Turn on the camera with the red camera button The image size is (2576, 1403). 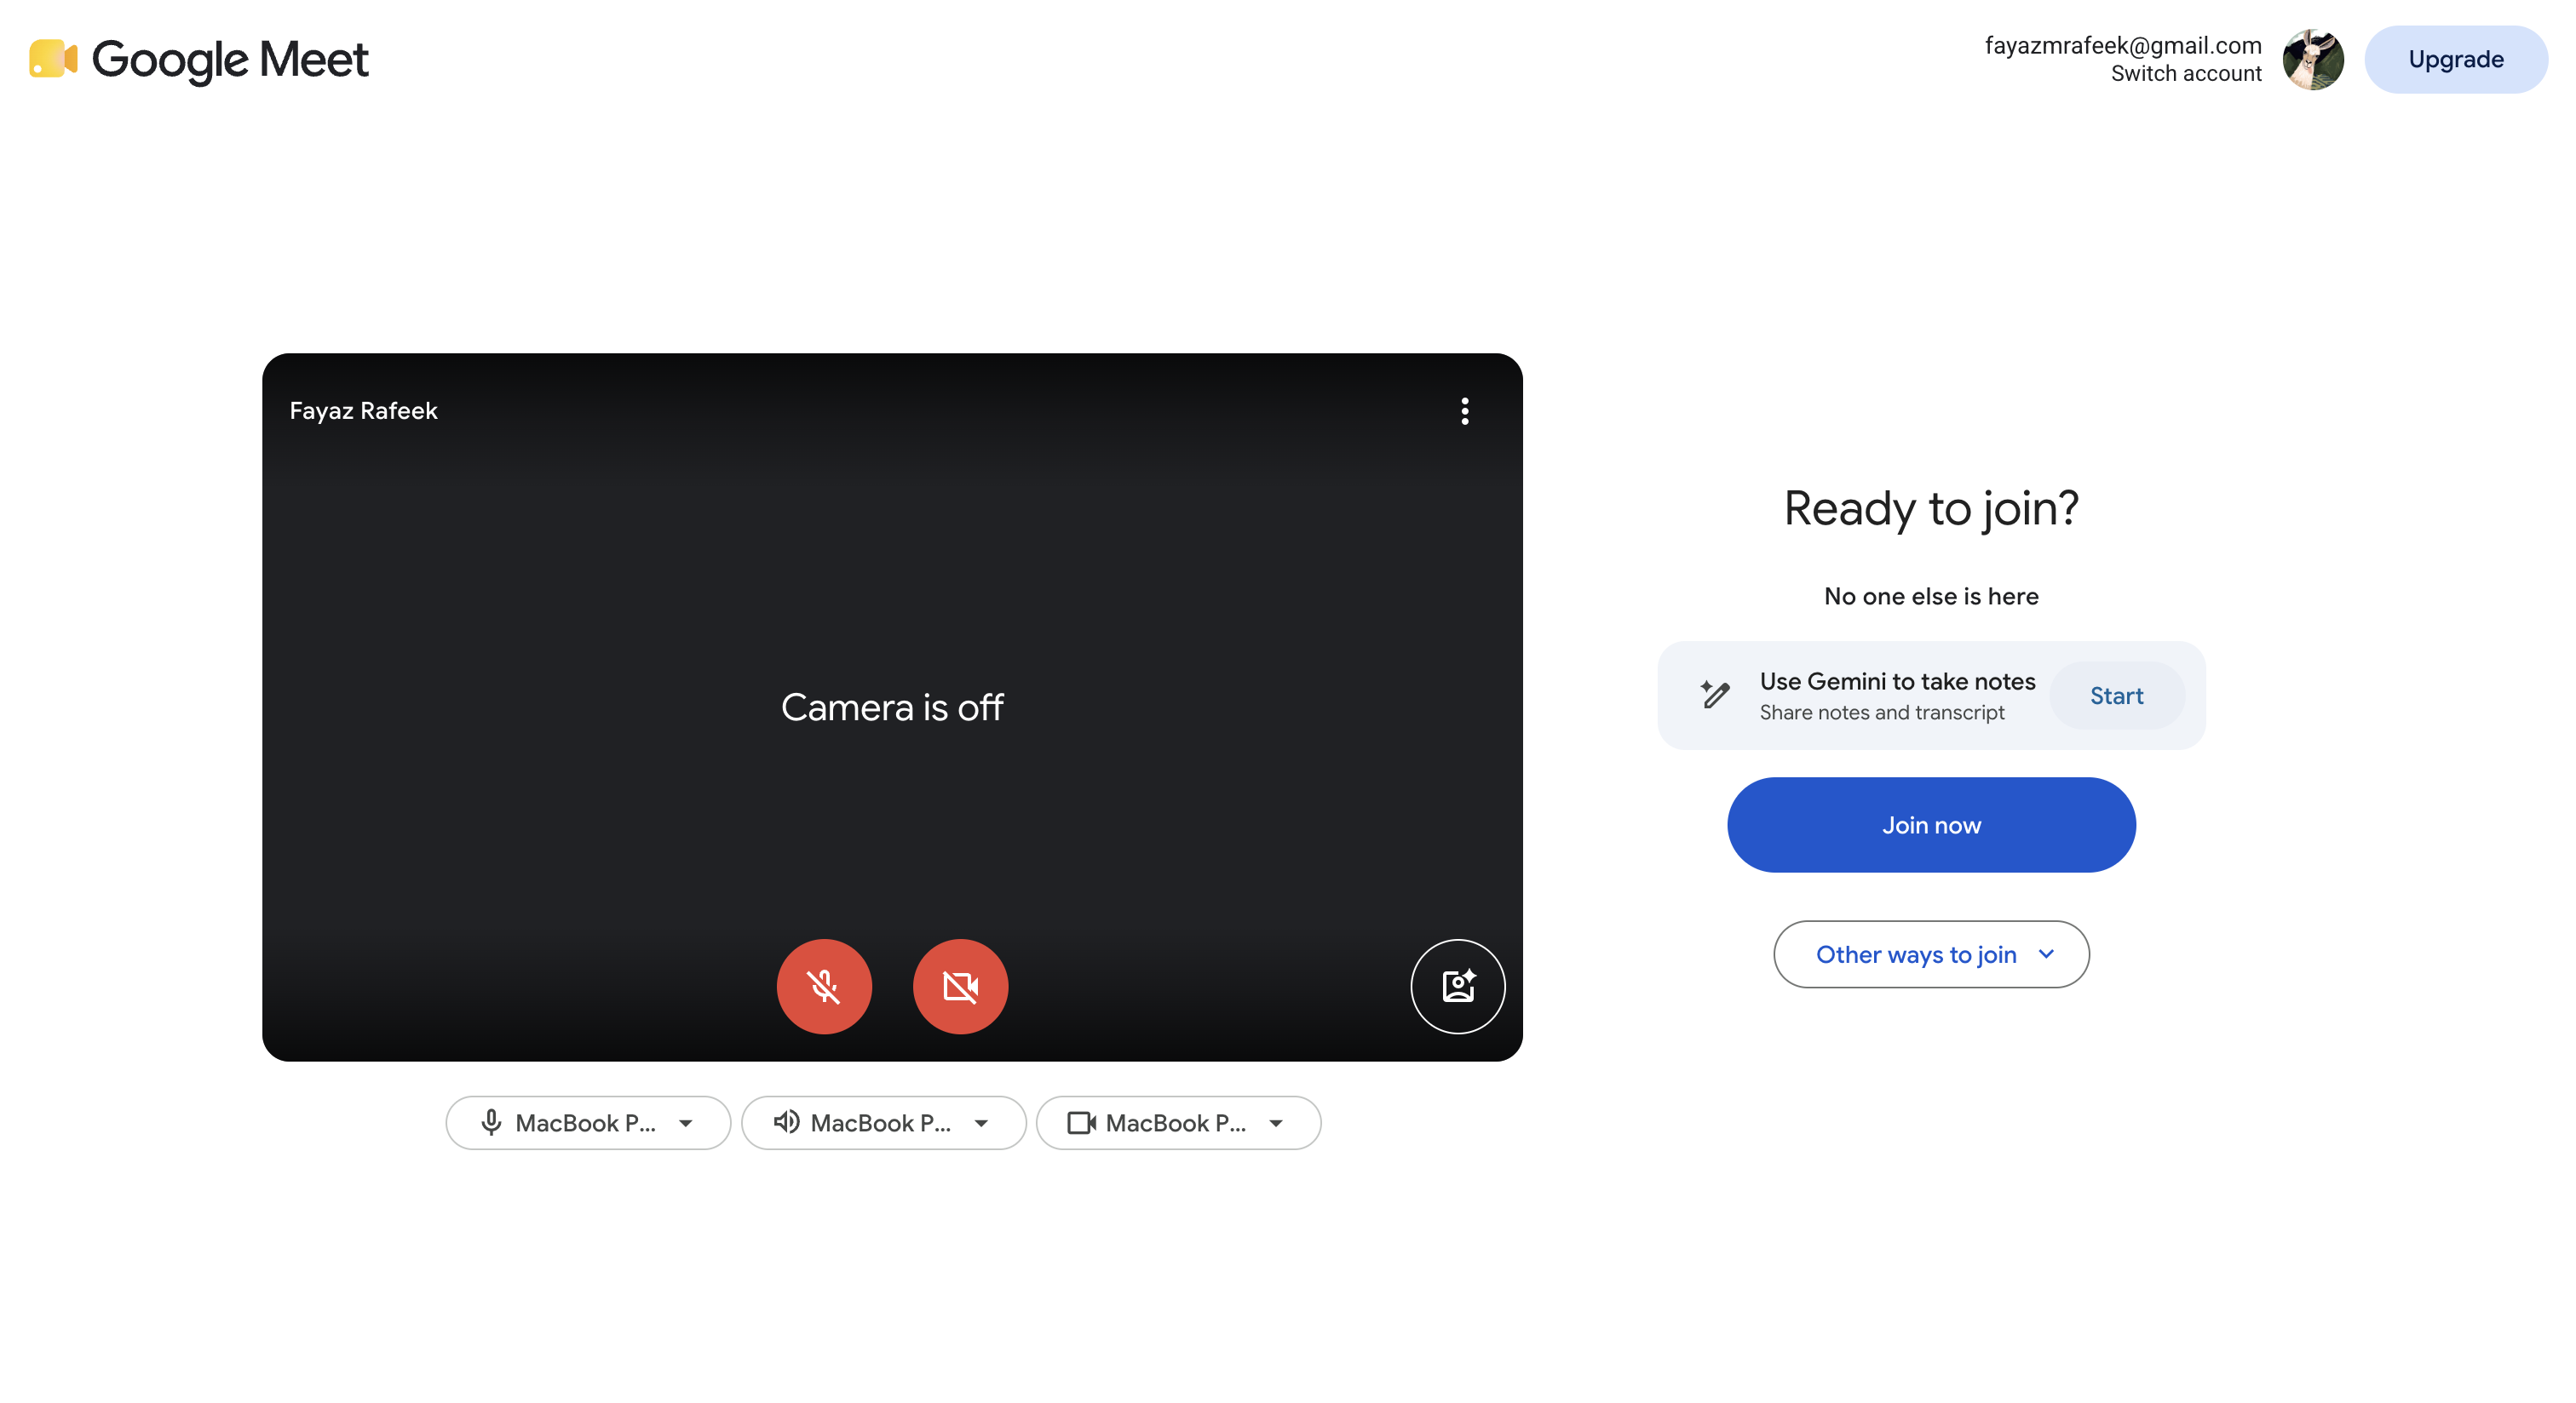[960, 987]
